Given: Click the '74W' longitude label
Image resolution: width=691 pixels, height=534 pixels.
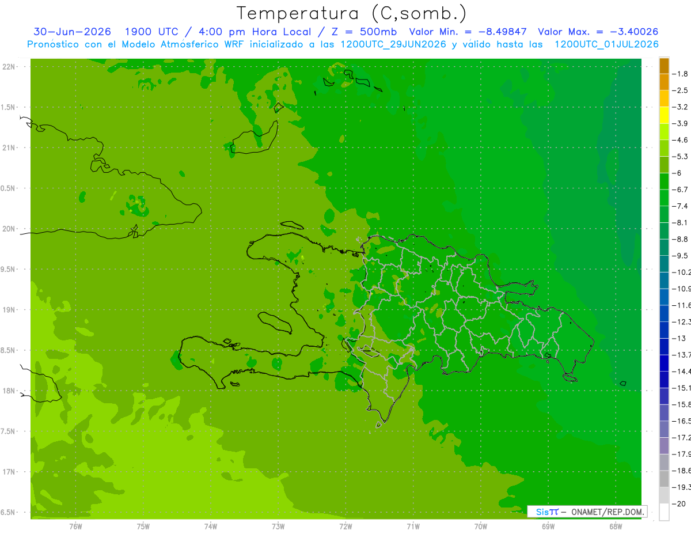Looking at the screenshot, I should (211, 526).
